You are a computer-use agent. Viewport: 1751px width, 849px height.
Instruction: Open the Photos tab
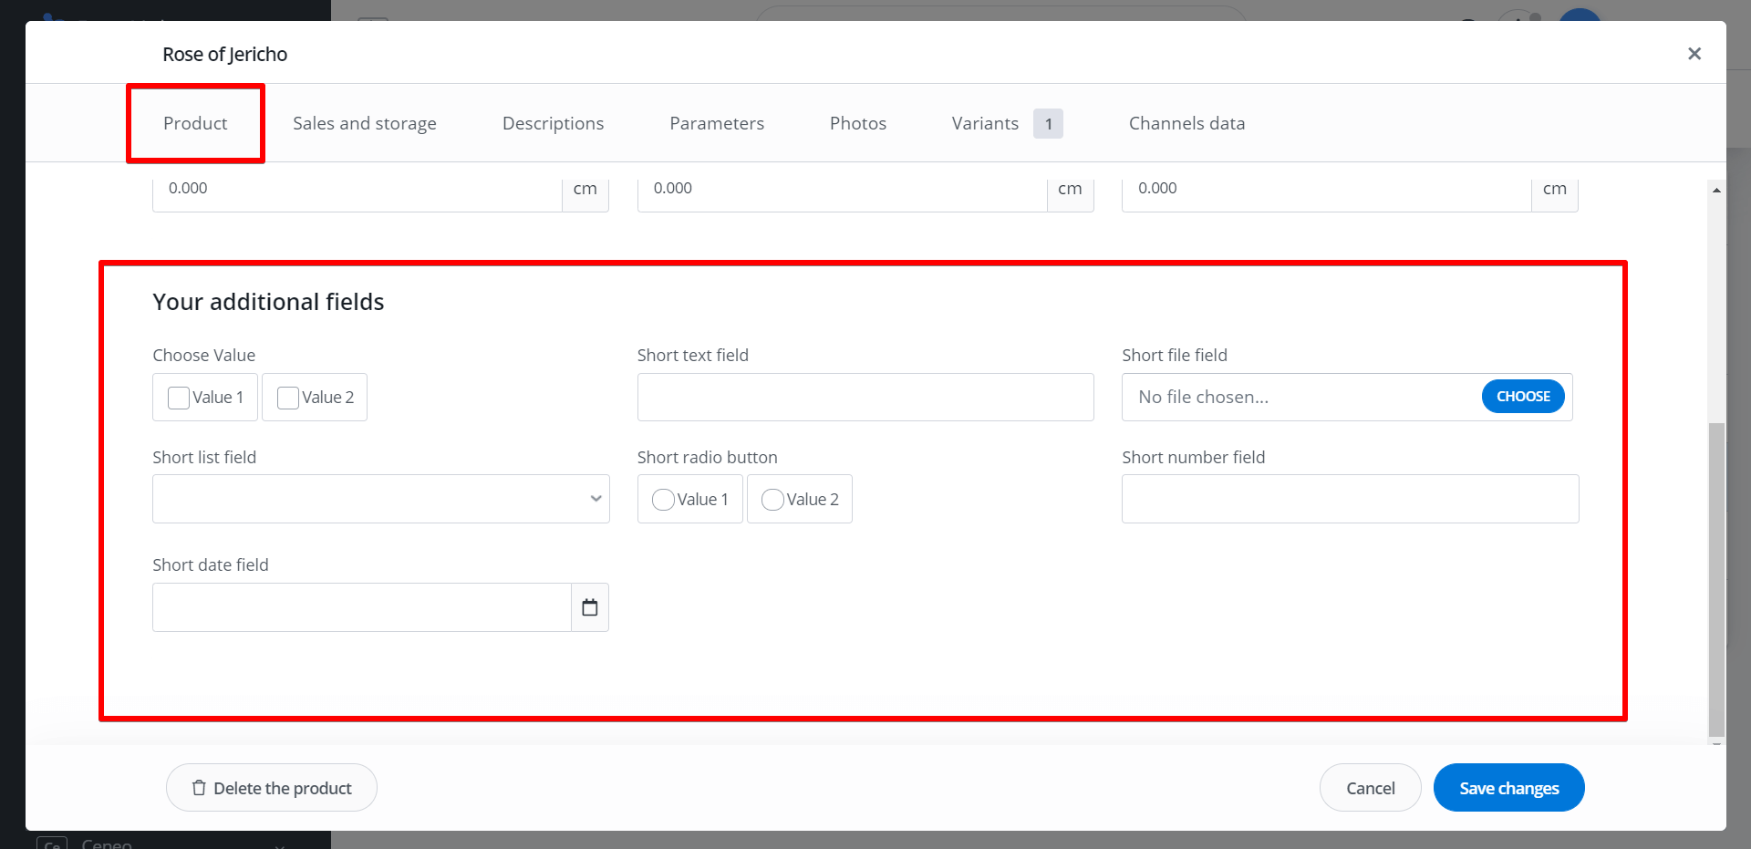[858, 123]
